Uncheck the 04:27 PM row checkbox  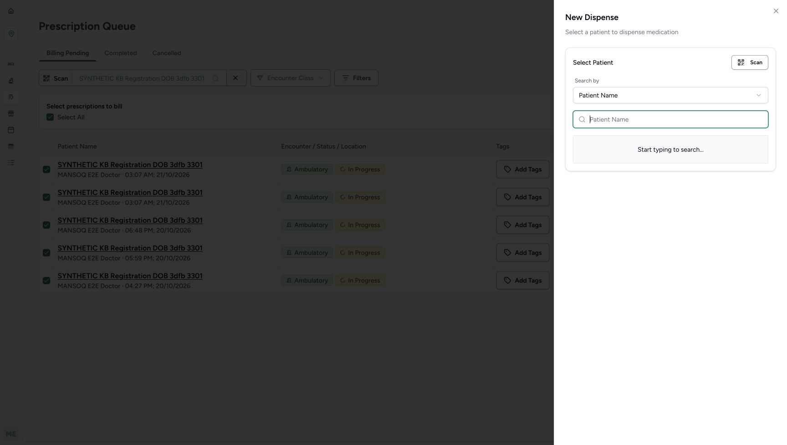pos(46,281)
